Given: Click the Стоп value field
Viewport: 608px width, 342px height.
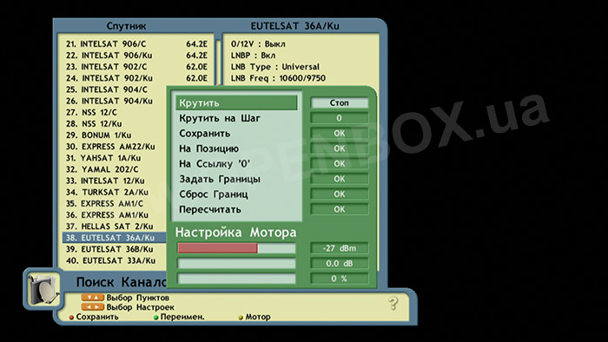Looking at the screenshot, I should (x=340, y=103).
